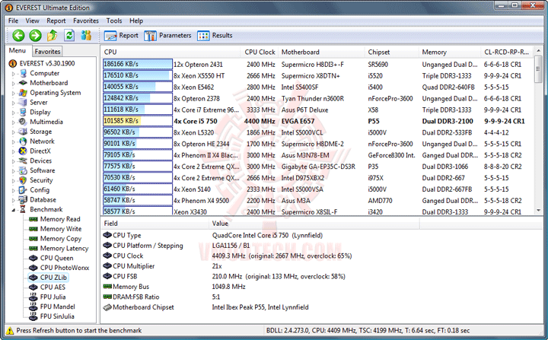The height and width of the screenshot is (340, 548).
Task: Sort by the Chipset column header
Action: tap(392, 52)
